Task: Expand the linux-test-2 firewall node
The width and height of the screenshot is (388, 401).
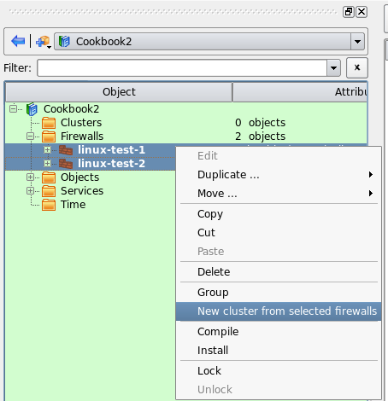Action: 47,164
